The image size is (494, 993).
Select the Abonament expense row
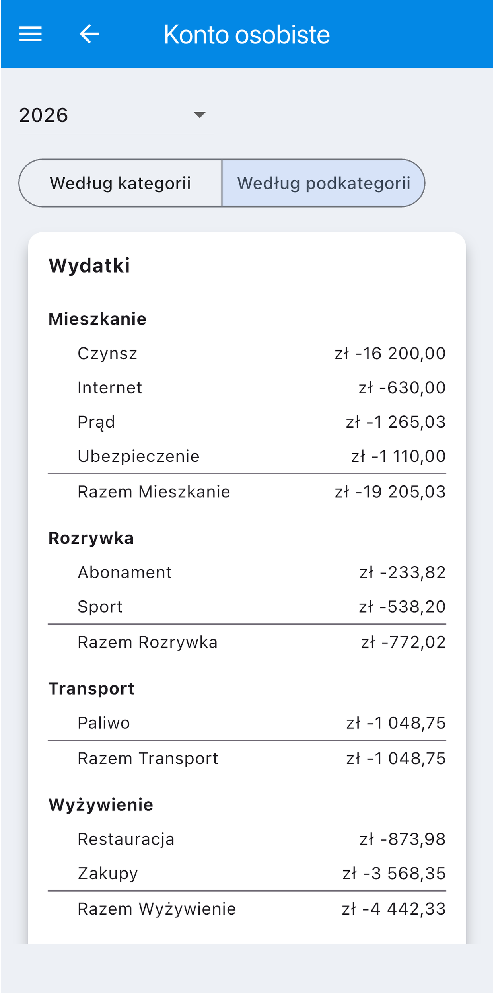point(247,573)
